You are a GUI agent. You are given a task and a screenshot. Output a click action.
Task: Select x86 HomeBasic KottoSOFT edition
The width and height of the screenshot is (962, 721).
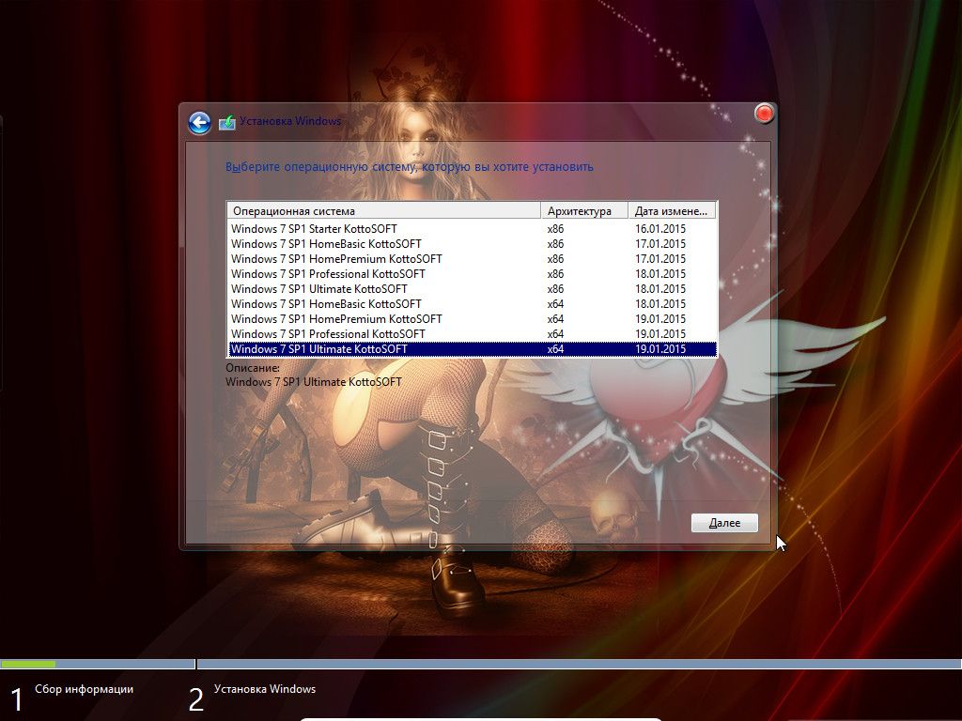tap(472, 244)
